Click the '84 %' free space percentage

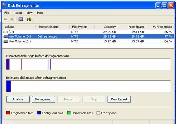point(168,41)
